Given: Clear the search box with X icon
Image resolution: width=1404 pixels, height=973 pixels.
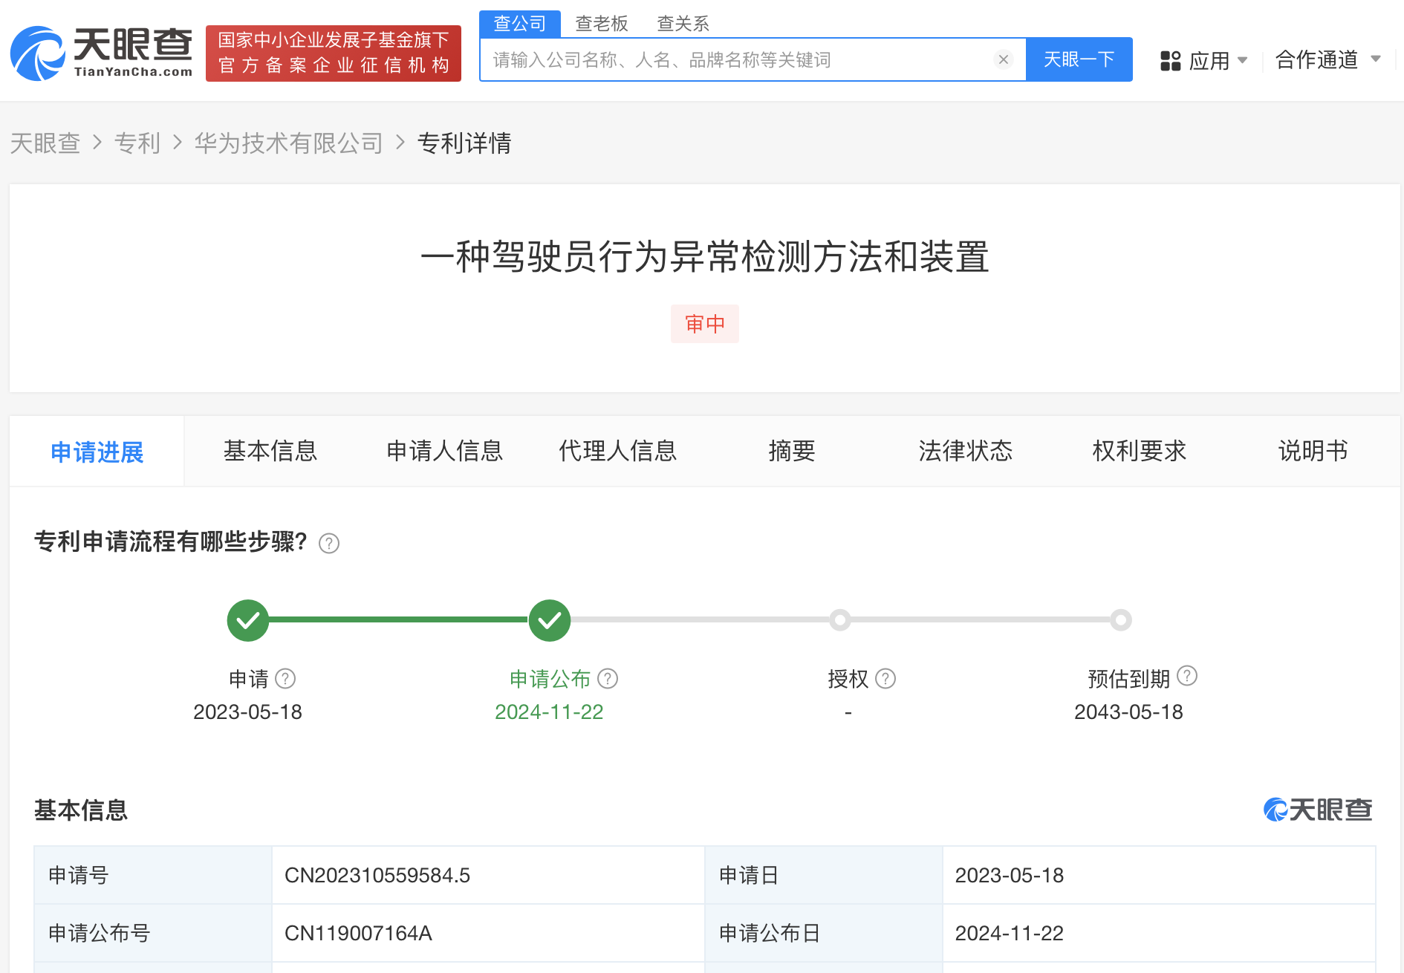Looking at the screenshot, I should pyautogui.click(x=1003, y=59).
